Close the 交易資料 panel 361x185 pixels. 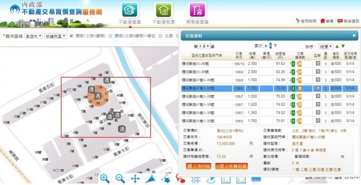click(x=354, y=36)
